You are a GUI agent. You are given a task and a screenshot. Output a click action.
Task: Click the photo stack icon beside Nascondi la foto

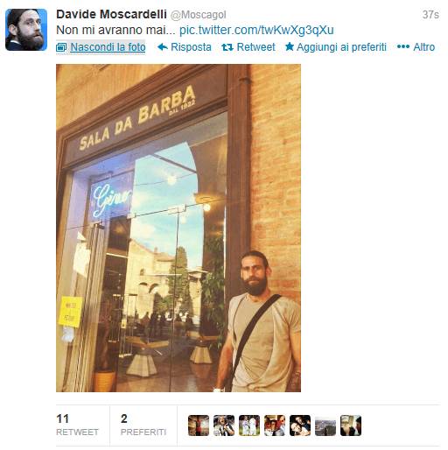point(61,47)
